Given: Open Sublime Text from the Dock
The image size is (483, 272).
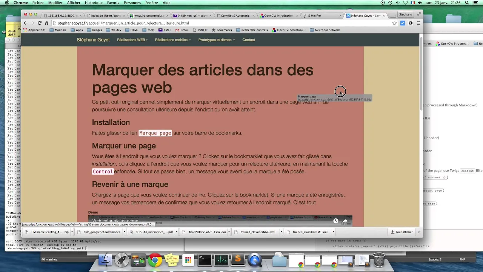Looking at the screenshot, I should click(x=238, y=260).
